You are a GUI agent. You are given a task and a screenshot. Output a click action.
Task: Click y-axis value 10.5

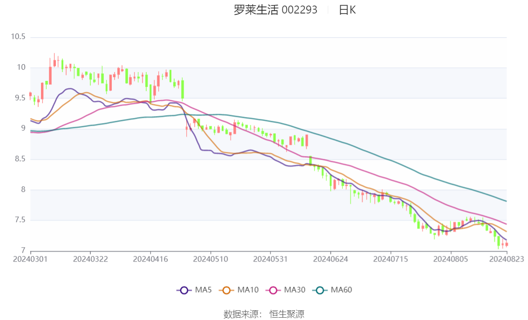[x=18, y=37]
